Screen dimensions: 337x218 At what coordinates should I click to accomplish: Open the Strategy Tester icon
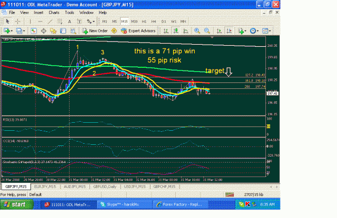[73, 31]
